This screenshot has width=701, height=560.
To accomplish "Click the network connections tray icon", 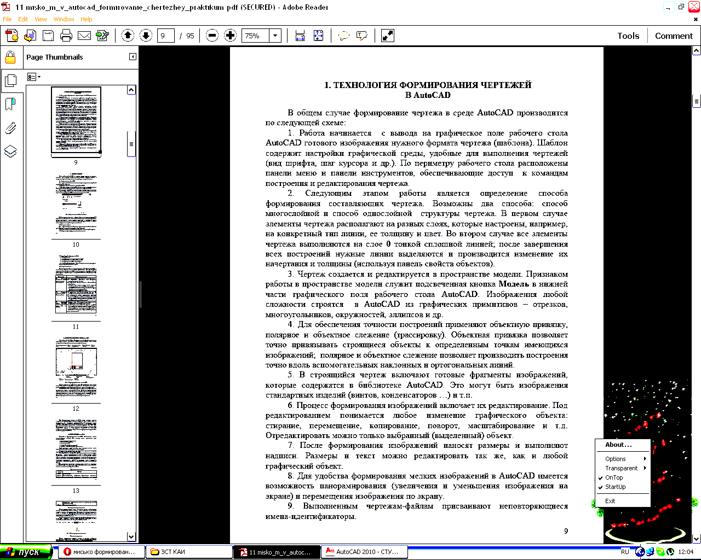I will (x=651, y=552).
